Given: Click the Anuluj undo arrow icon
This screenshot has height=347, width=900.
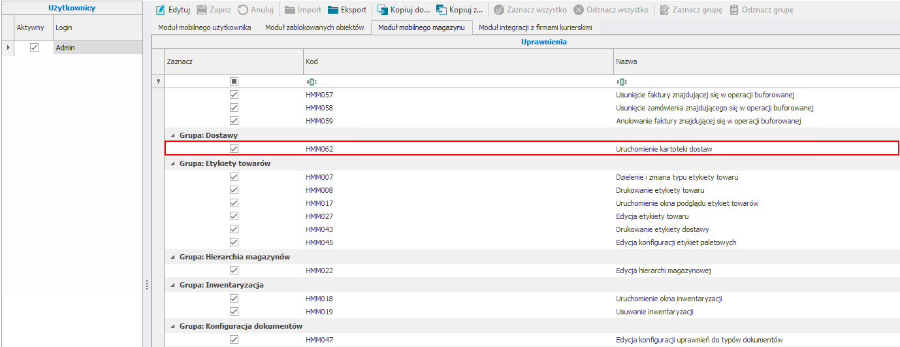Looking at the screenshot, I should [x=243, y=10].
